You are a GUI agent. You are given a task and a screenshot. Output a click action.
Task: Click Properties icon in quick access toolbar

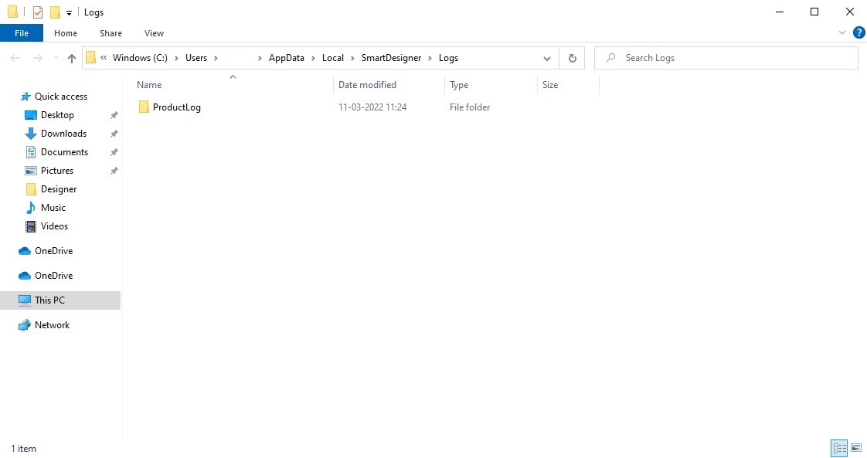click(x=37, y=12)
